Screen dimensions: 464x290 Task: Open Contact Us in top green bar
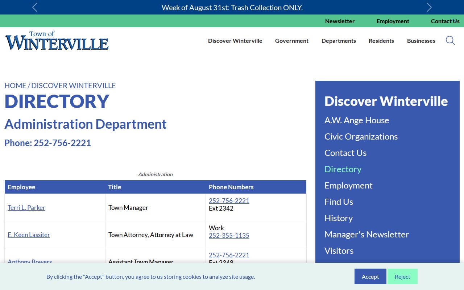[445, 21]
